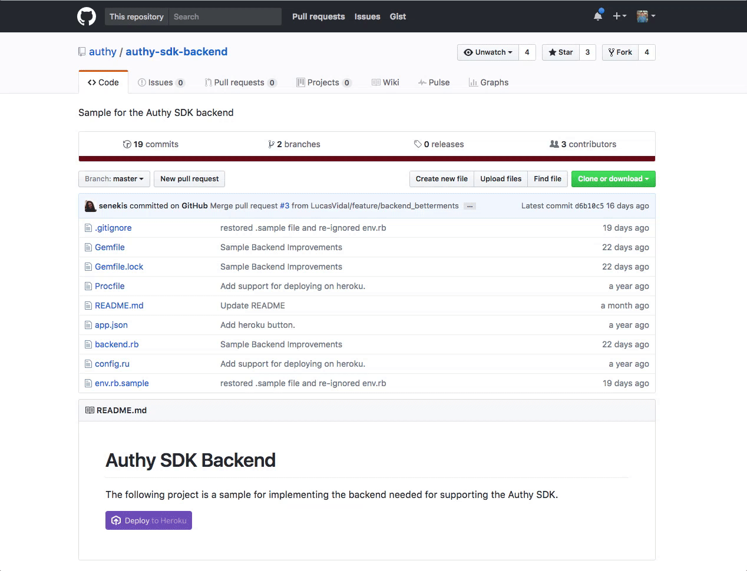
Task: Open the notifications bell
Action: [598, 16]
